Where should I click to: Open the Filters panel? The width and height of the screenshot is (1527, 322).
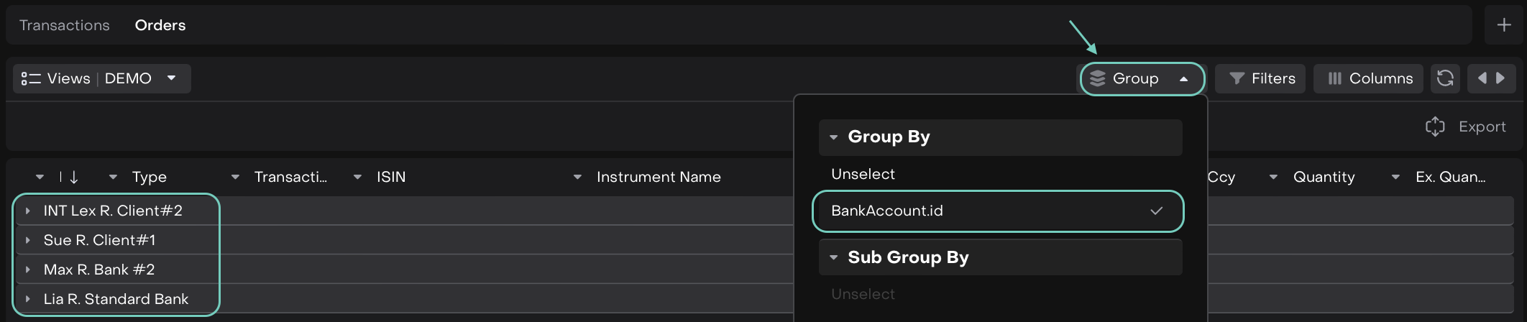(1262, 78)
